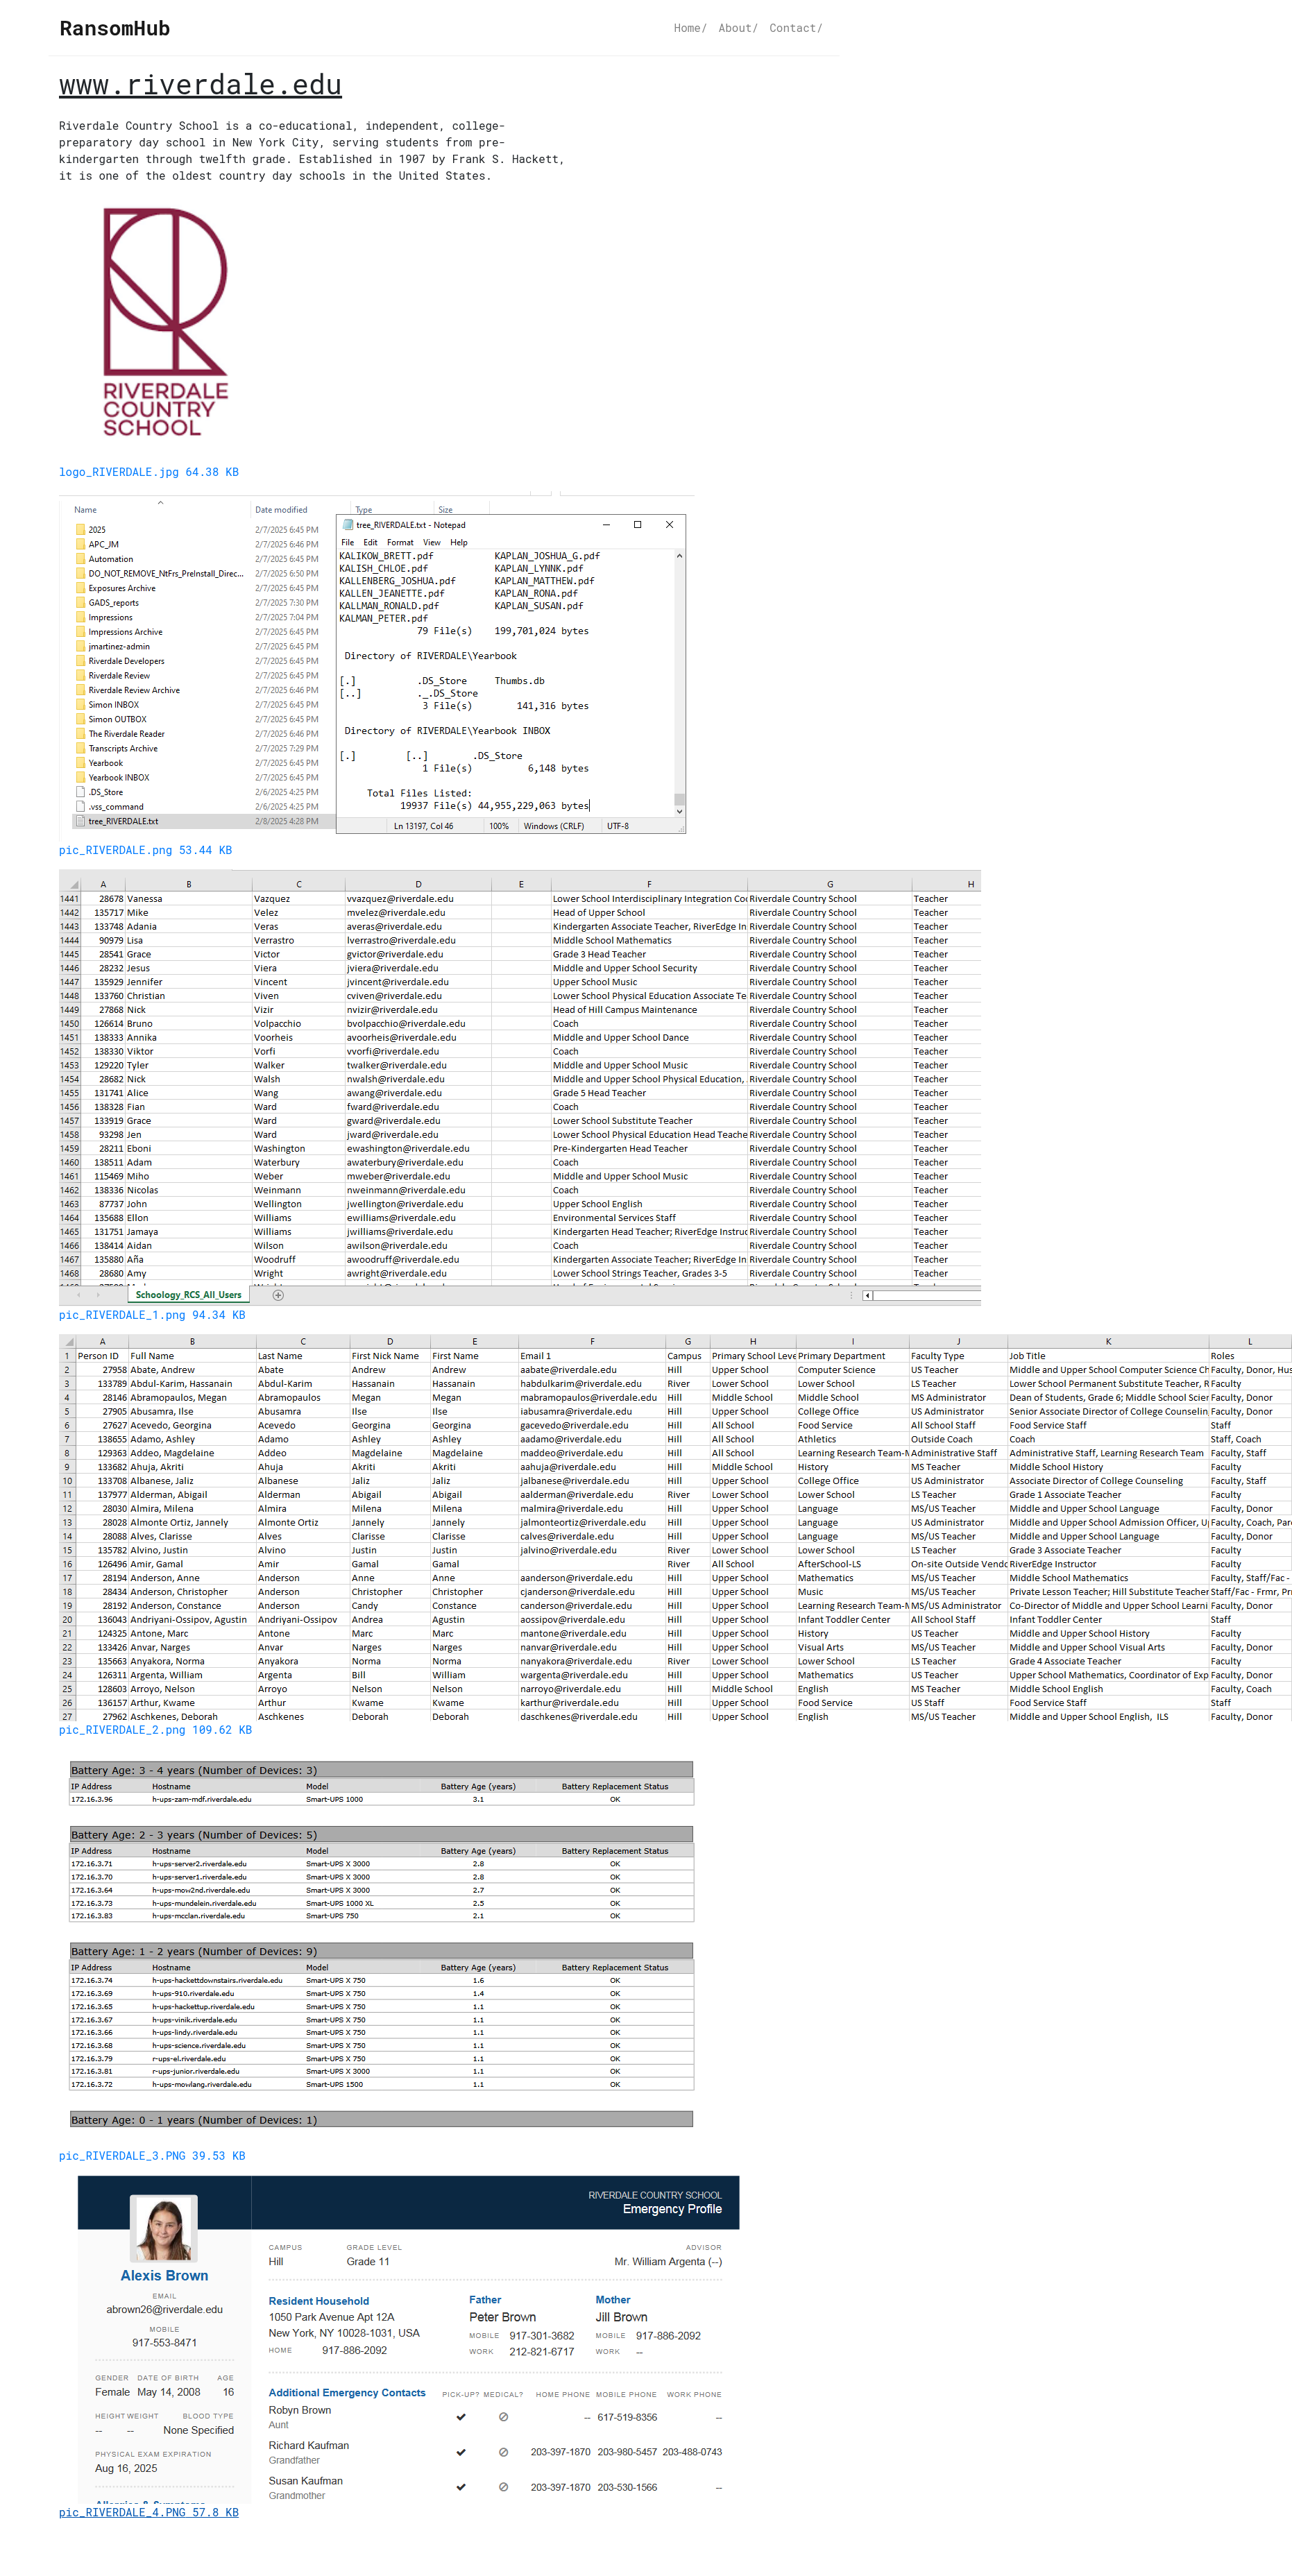Click the horizontal scrollbar of first spreadsheet

[921, 1295]
